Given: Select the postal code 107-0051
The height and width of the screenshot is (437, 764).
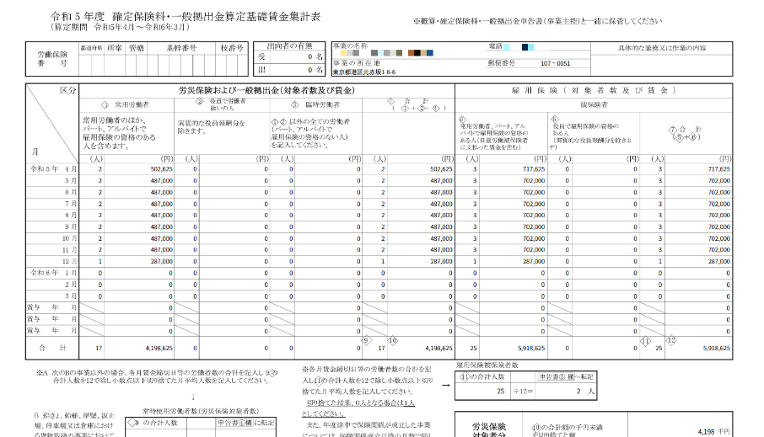Looking at the screenshot, I should [556, 63].
